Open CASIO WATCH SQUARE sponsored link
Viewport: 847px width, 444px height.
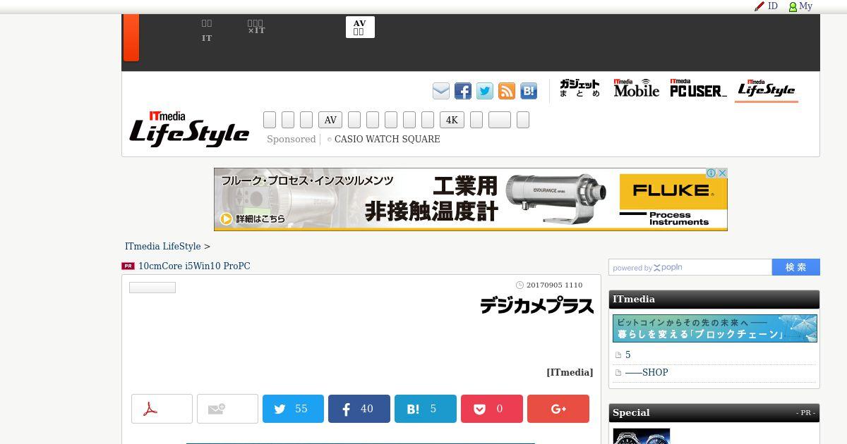387,140
